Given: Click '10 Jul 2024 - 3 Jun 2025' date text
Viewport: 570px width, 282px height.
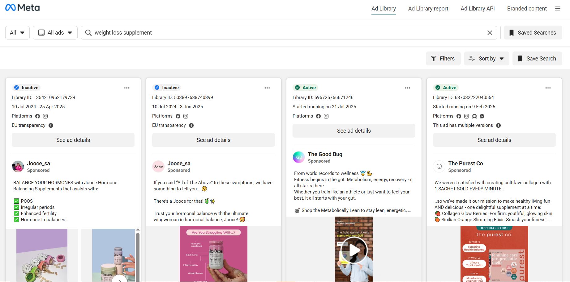Looking at the screenshot, I should tap(178, 107).
